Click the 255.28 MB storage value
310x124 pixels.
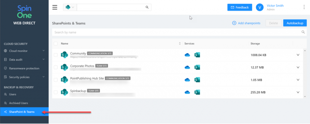[258, 92]
